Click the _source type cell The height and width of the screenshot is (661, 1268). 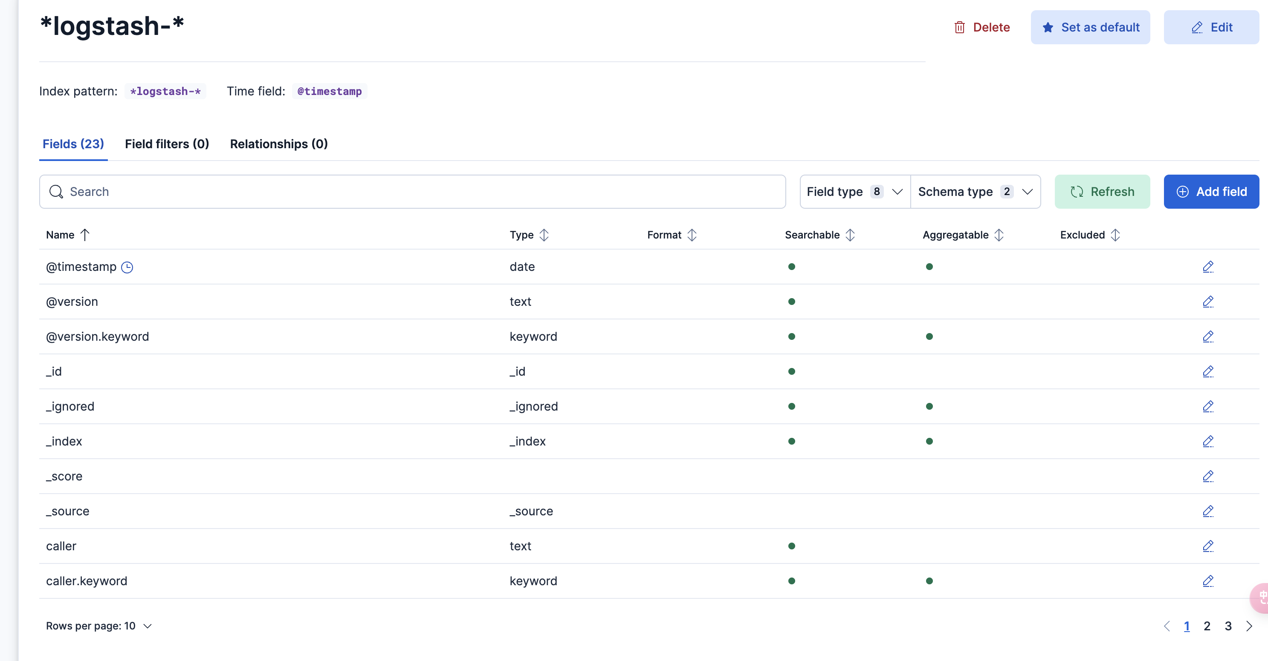click(x=531, y=511)
